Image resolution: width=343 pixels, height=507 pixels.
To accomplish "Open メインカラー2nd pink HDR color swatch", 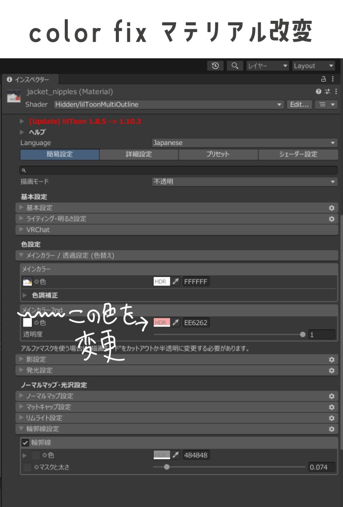I will (x=162, y=322).
